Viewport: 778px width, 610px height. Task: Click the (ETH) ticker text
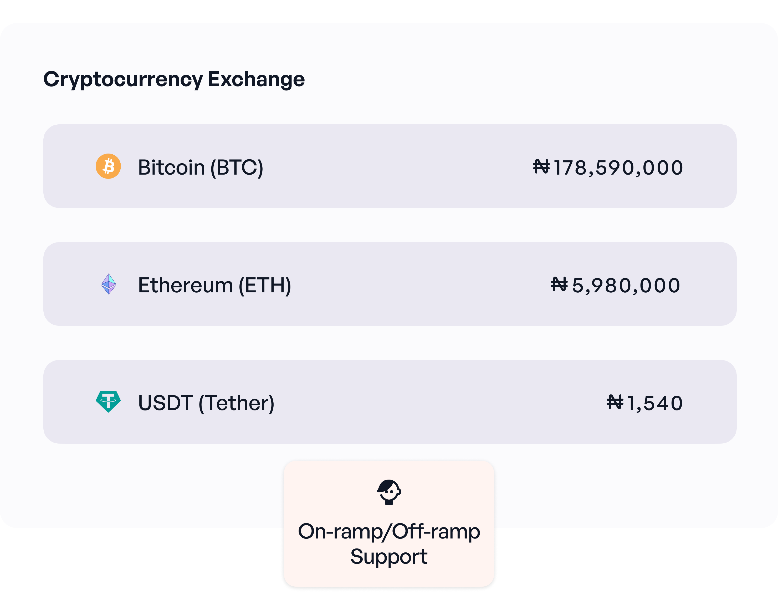pyautogui.click(x=265, y=285)
